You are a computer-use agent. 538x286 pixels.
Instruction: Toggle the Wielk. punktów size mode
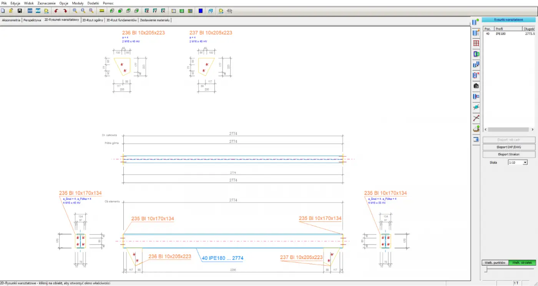tap(495, 263)
